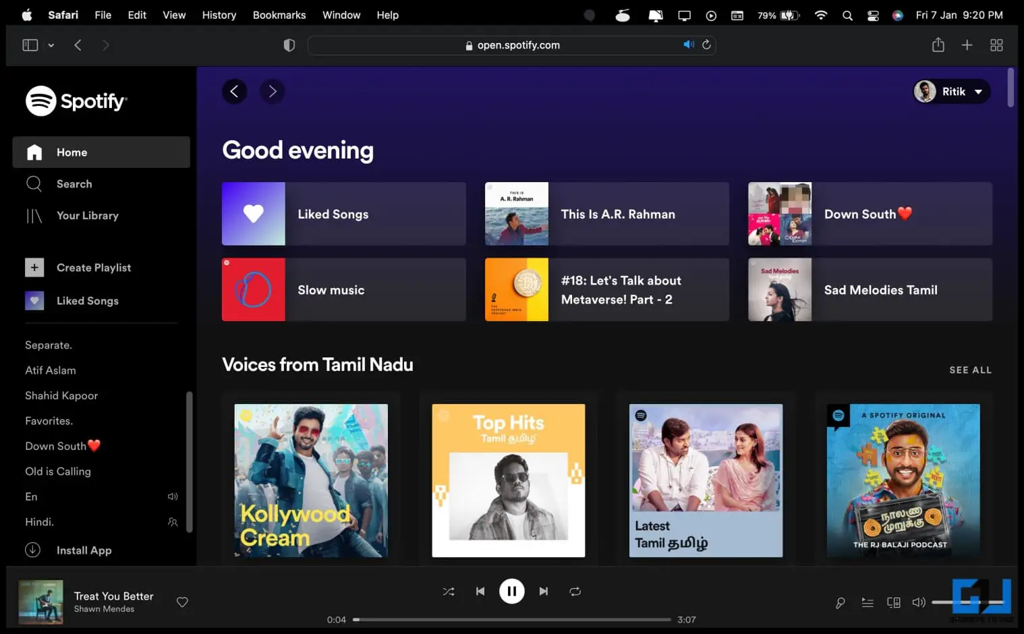Pause the current song
This screenshot has width=1024, height=634.
pyautogui.click(x=512, y=592)
